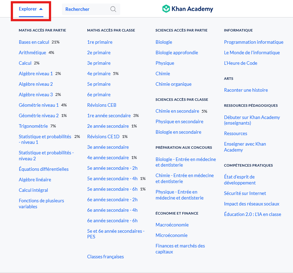Open L'Heure de Code link
This screenshot has height=273, width=293.
(241, 63)
